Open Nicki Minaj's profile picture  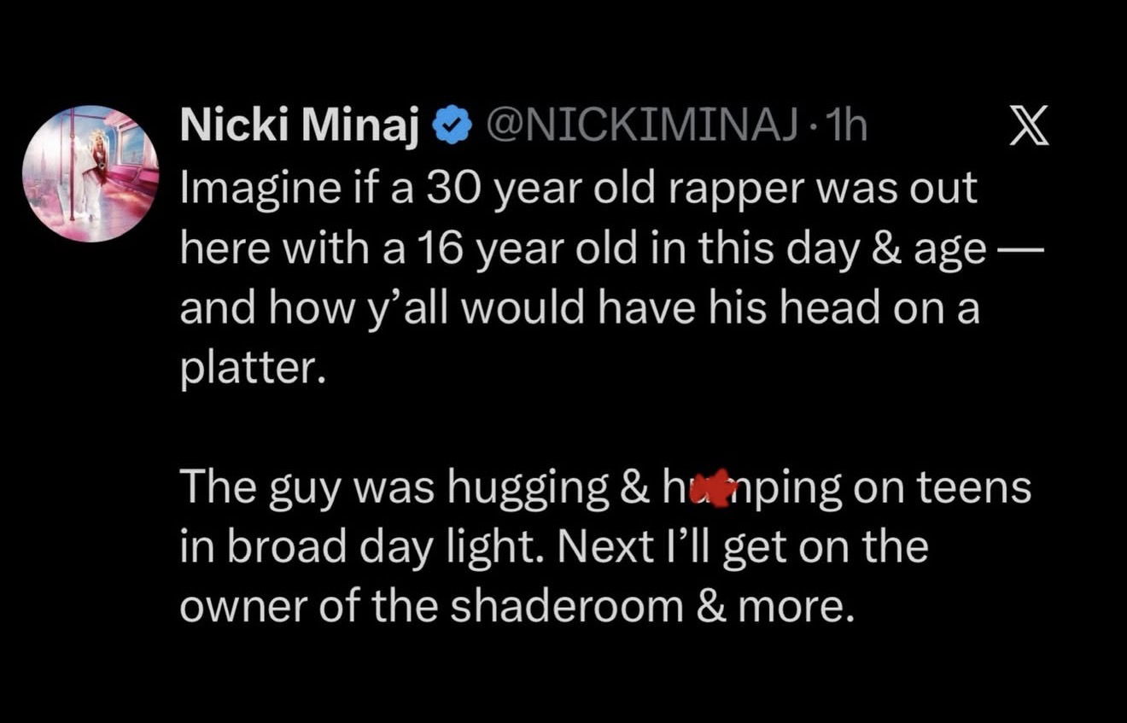point(91,173)
